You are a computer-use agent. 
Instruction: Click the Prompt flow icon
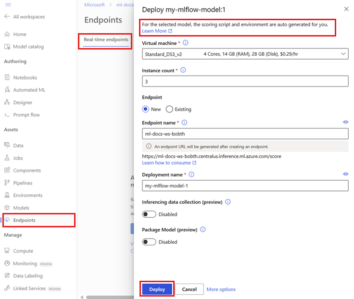click(7, 115)
